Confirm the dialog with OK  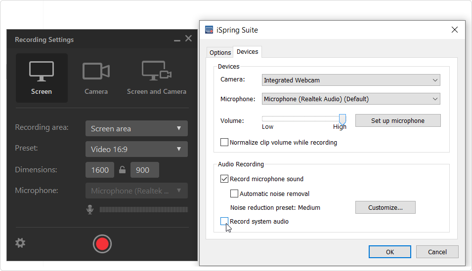[x=390, y=252]
